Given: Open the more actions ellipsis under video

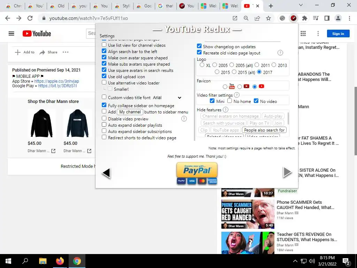Looking at the screenshot, I should click(x=66, y=52).
